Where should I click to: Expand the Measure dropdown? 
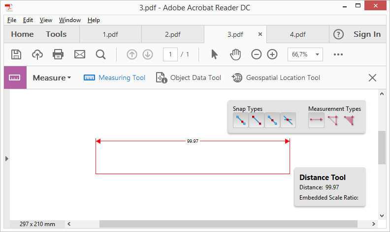(x=52, y=78)
